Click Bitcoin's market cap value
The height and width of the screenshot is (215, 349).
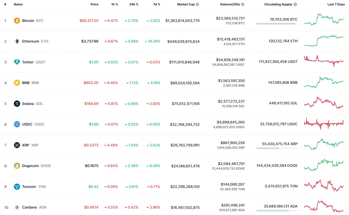pyautogui.click(x=182, y=21)
